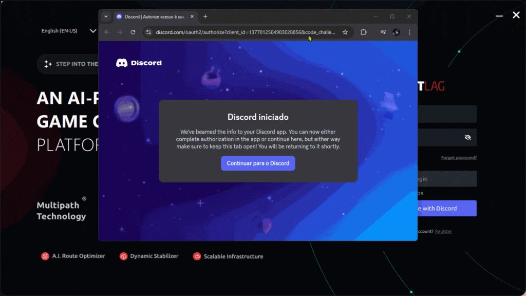Open the Chrome tab search chevron

coord(106,16)
